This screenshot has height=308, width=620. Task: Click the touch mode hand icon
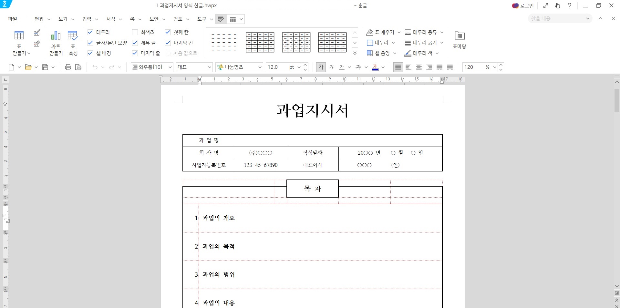558,5
